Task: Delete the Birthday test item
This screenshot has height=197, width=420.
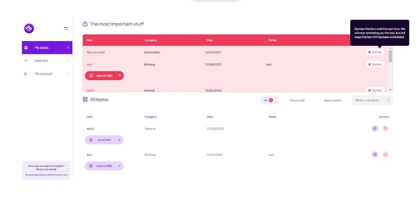Action: coord(385,154)
